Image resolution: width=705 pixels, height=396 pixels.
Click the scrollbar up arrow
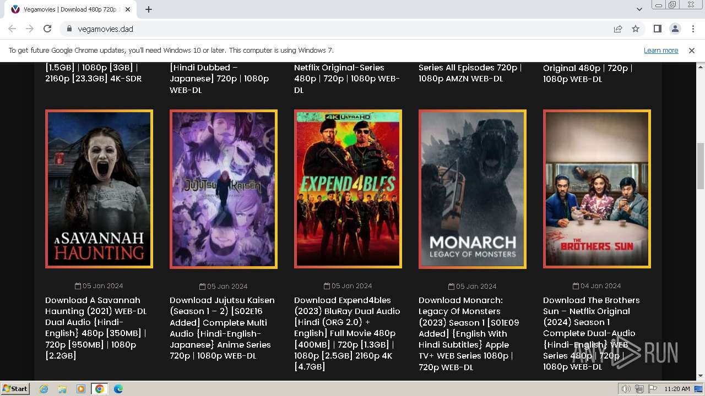click(x=701, y=67)
